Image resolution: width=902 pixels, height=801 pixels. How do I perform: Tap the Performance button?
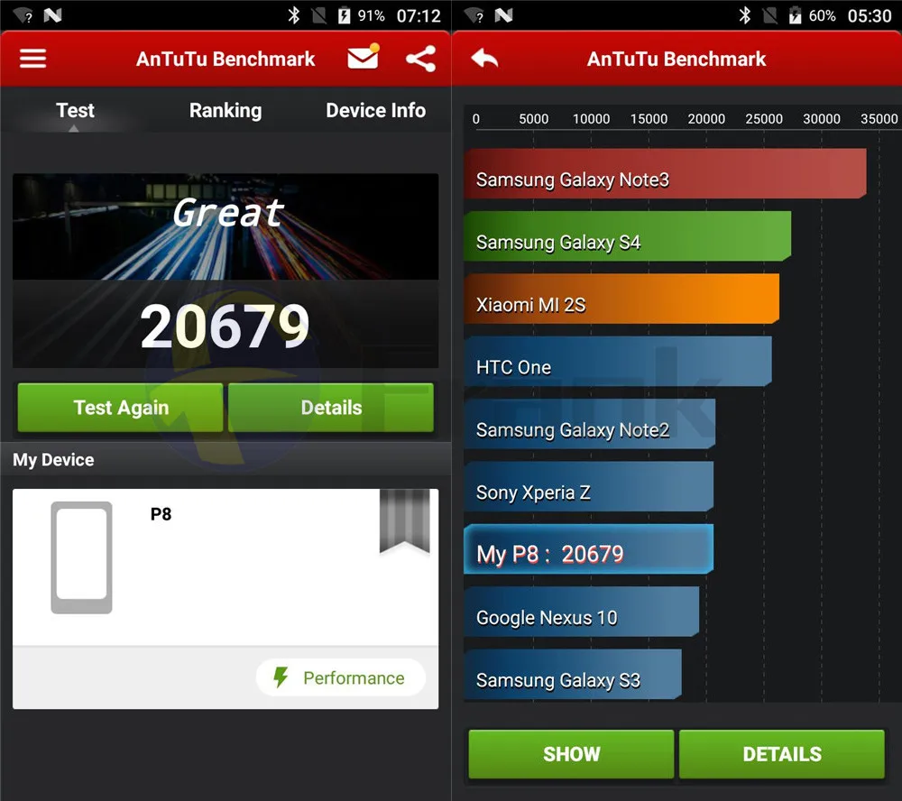(341, 677)
